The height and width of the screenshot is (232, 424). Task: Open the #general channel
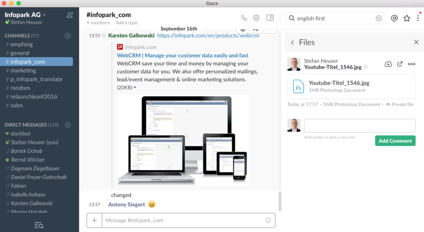tap(36, 53)
